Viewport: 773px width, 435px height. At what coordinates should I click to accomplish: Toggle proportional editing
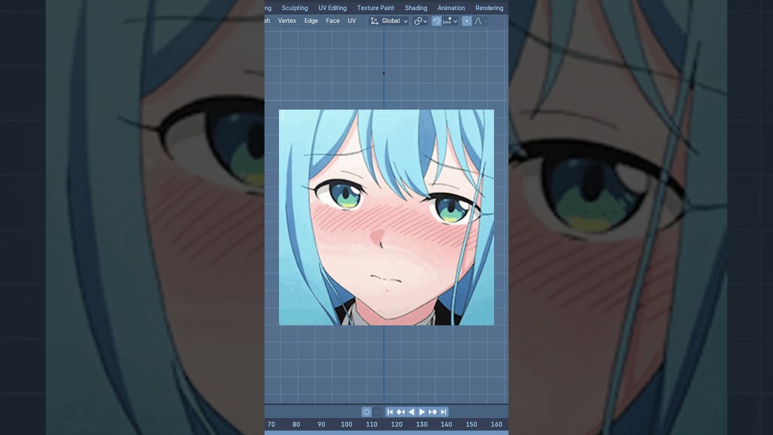[466, 21]
